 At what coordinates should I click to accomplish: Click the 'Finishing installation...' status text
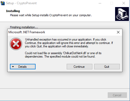tap(24, 27)
